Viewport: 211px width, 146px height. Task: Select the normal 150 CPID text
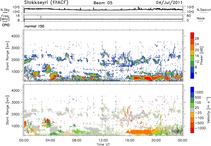[35, 26]
